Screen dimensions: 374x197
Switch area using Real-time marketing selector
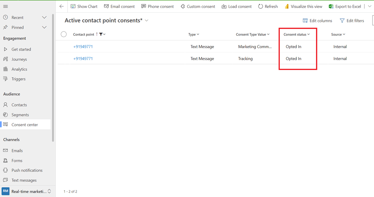[x=27, y=191]
